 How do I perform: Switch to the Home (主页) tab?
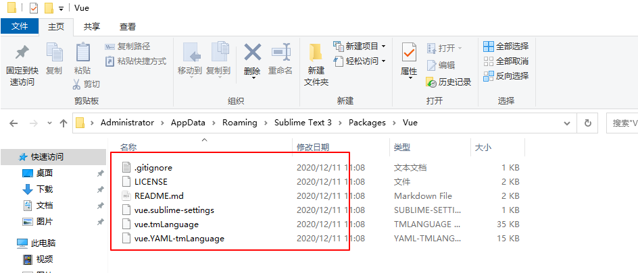point(56,27)
